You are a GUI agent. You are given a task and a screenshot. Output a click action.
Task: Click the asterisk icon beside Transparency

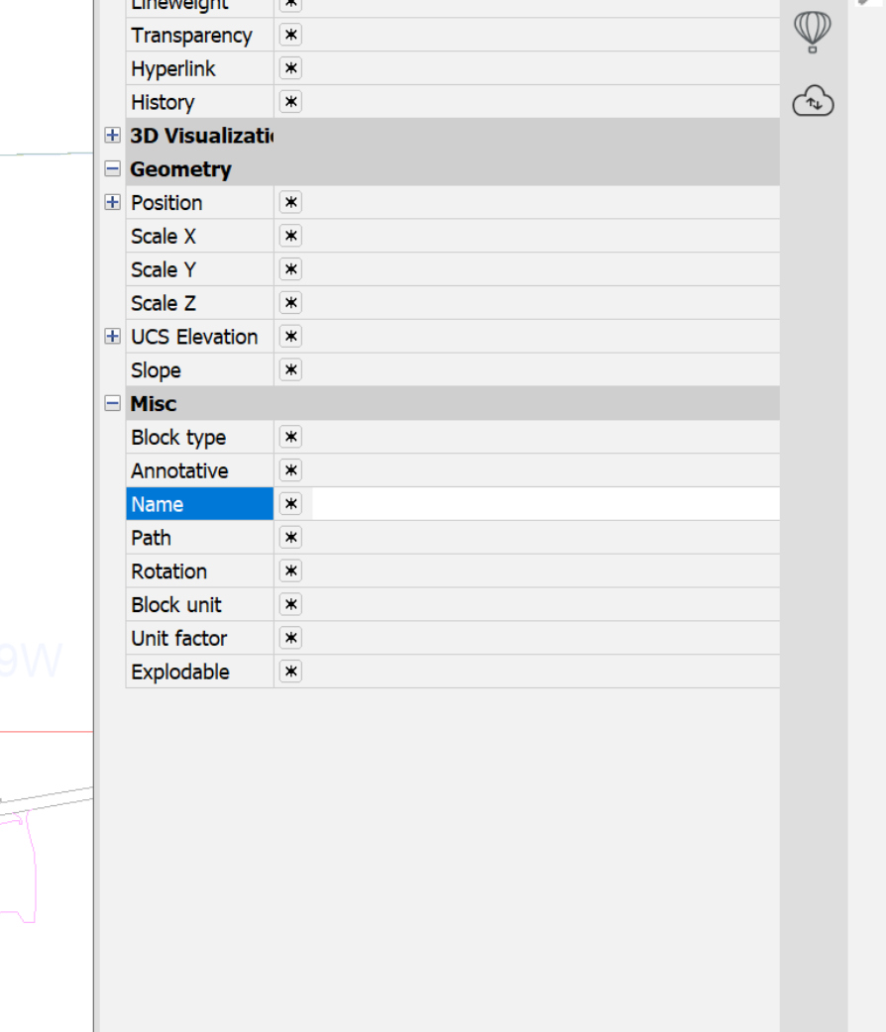point(290,36)
